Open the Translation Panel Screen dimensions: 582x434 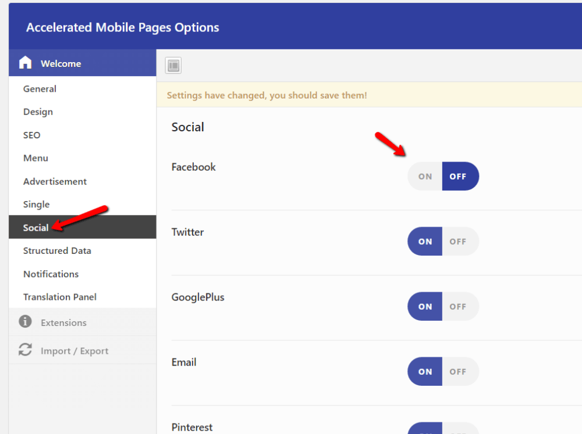tap(83, 297)
